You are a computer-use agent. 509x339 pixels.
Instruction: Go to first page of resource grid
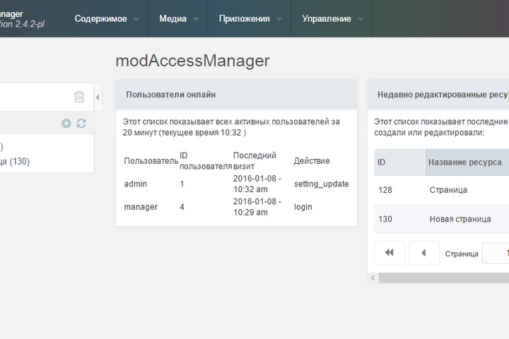(390, 253)
